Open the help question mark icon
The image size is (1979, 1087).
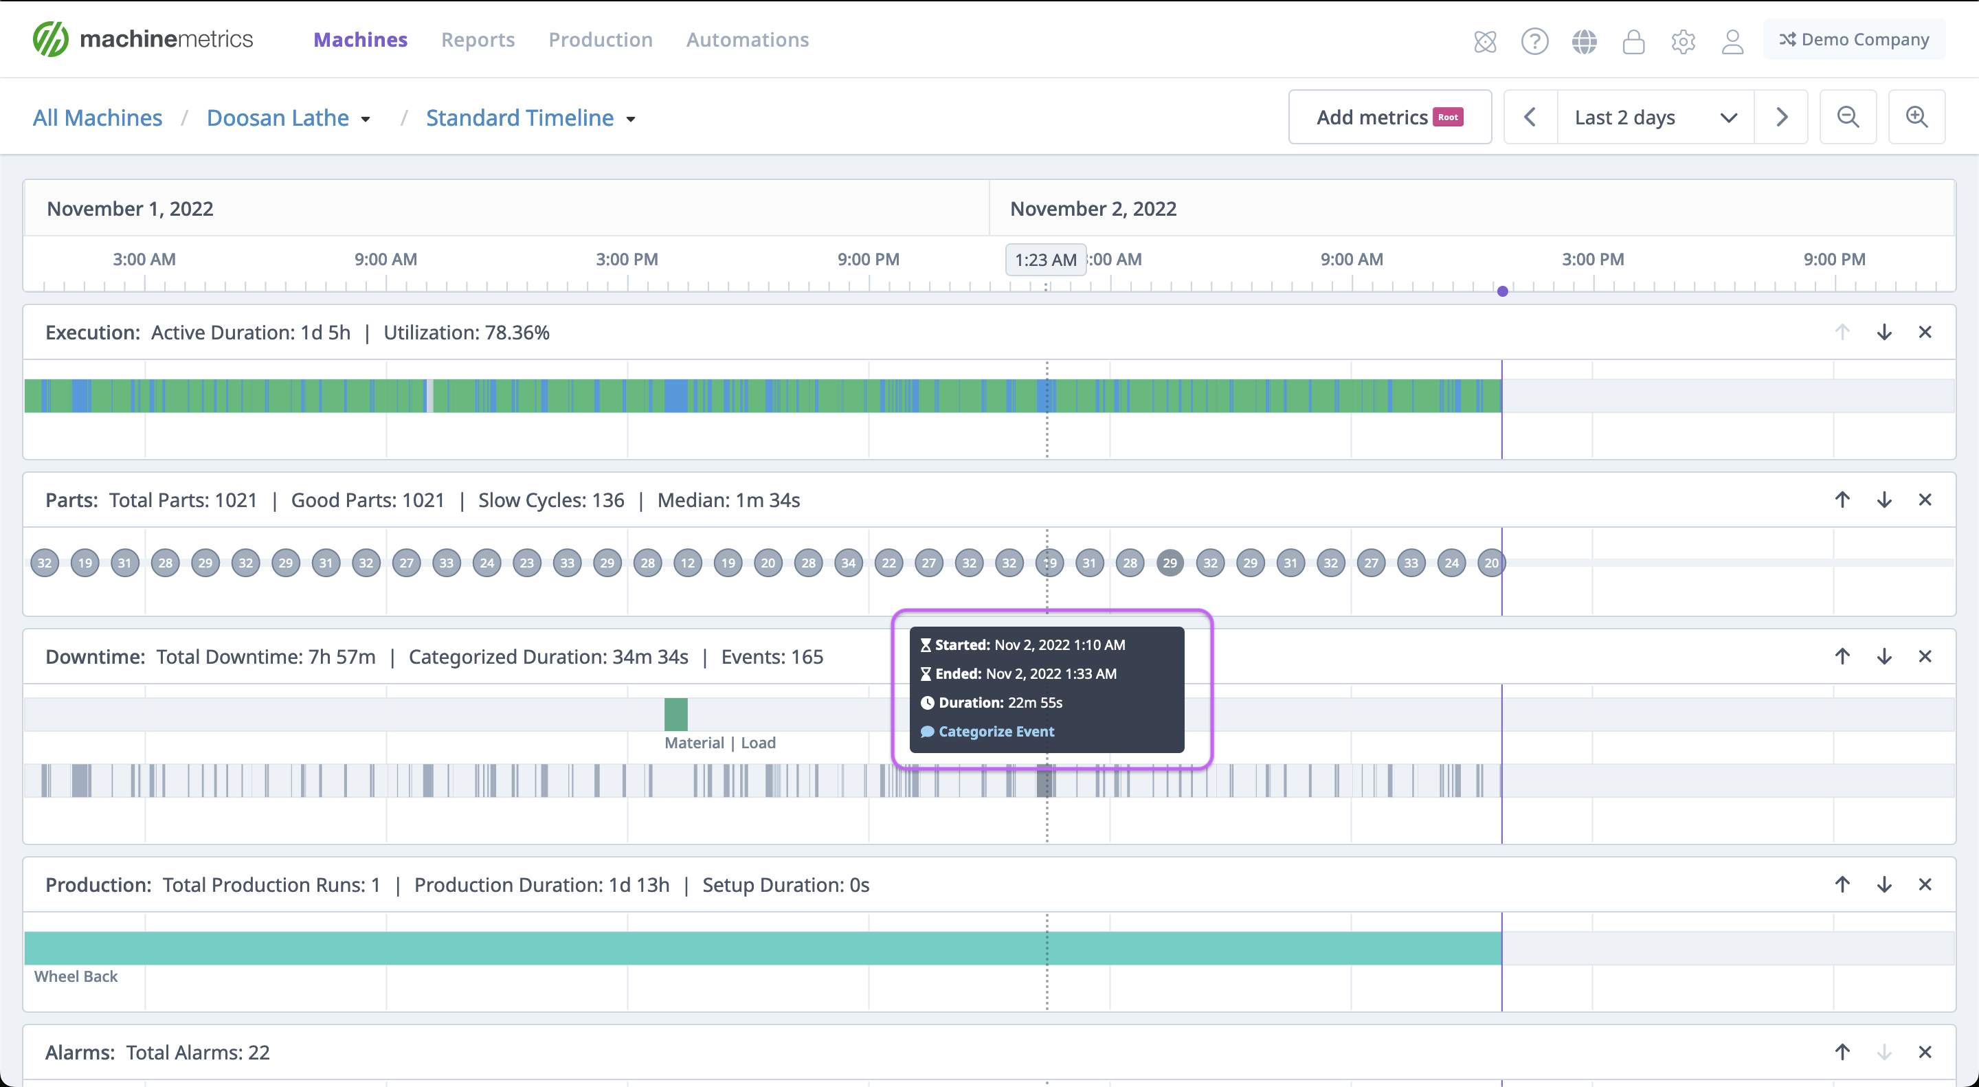tap(1535, 41)
